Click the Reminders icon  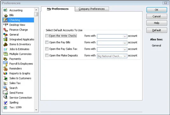[x=5, y=69]
